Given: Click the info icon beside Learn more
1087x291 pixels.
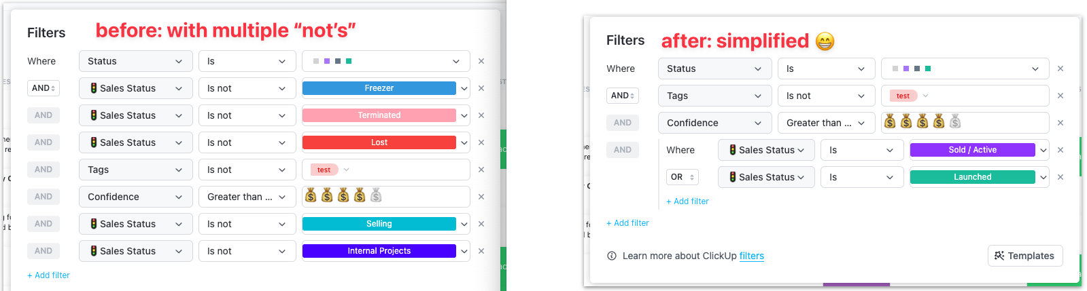Looking at the screenshot, I should coord(612,256).
